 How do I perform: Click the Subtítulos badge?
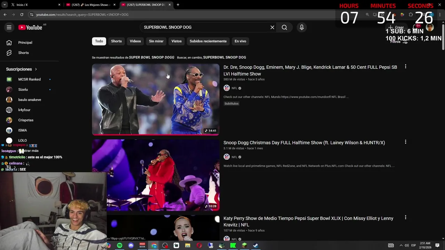(232, 103)
